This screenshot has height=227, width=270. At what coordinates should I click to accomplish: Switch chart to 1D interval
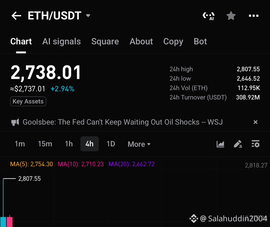[111, 144]
